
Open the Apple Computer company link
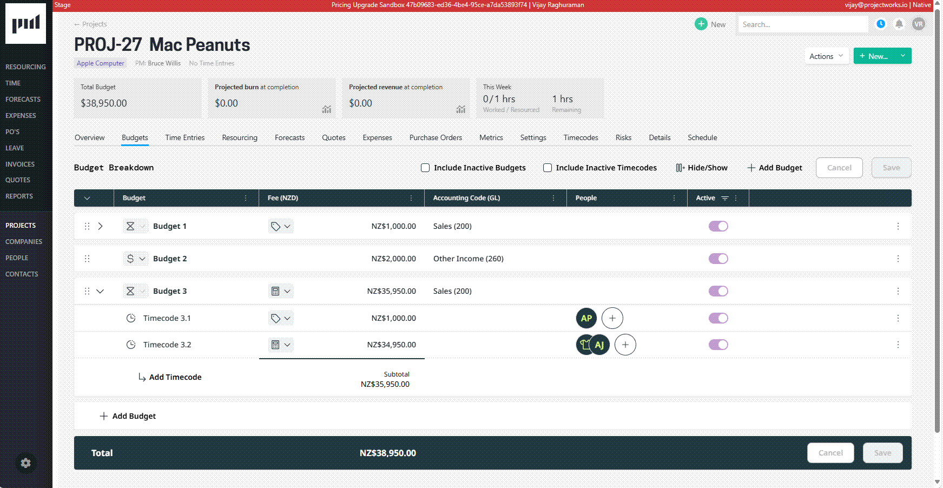[x=100, y=63]
